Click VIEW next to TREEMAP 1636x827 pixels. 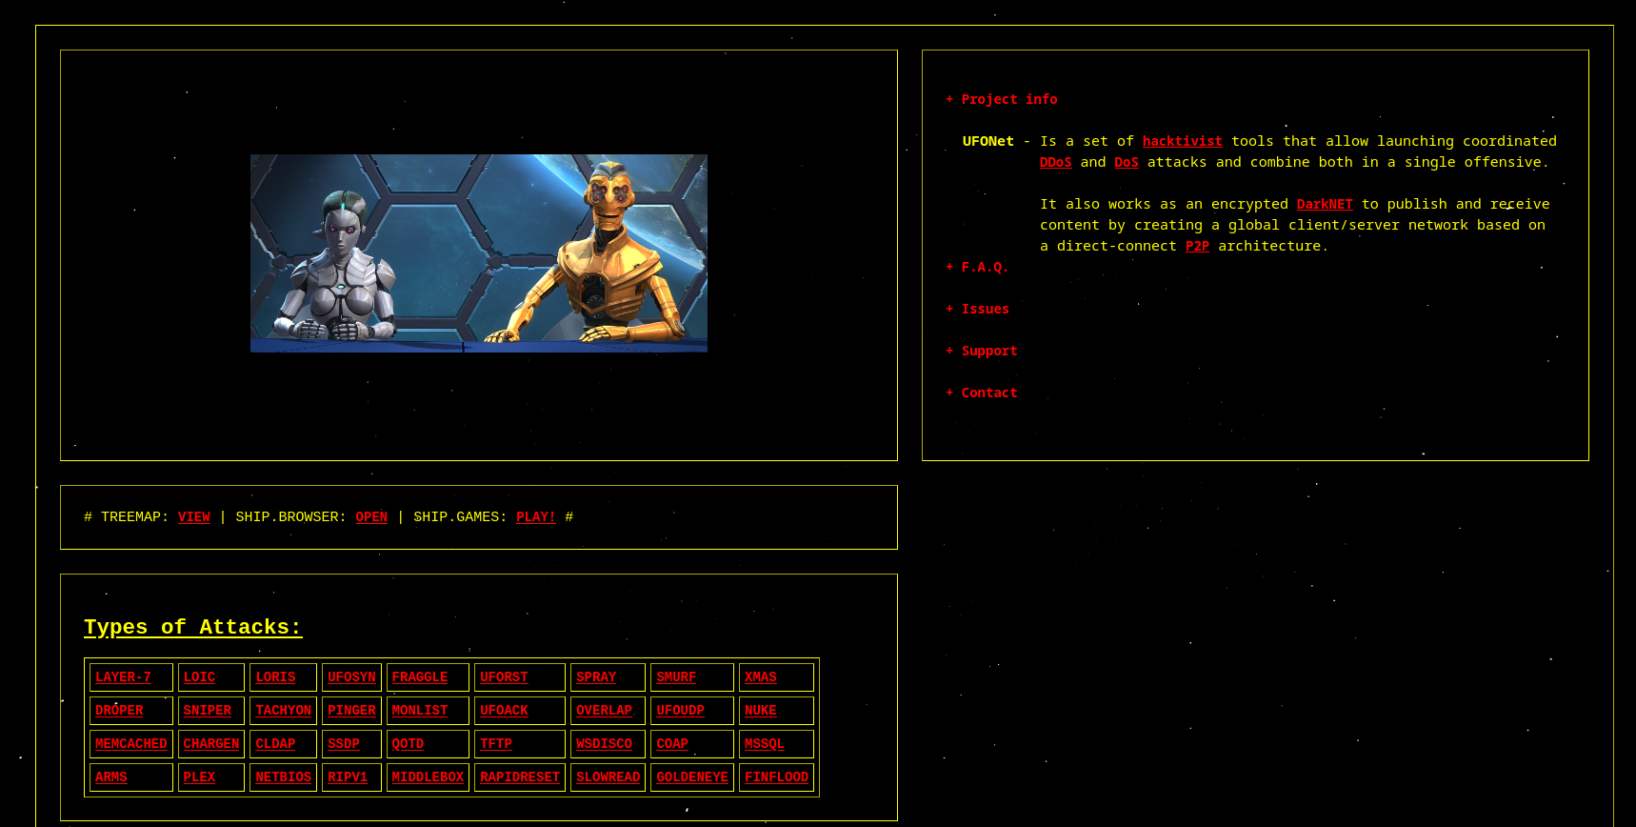click(194, 516)
